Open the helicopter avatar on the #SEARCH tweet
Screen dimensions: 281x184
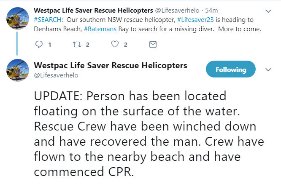(x=17, y=19)
